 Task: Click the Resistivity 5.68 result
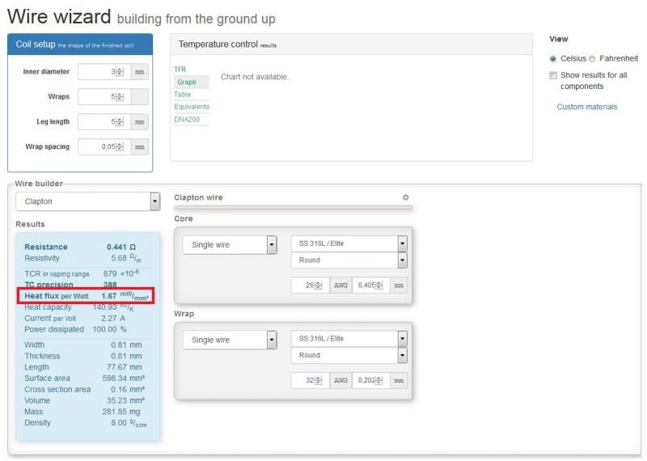[x=82, y=258]
